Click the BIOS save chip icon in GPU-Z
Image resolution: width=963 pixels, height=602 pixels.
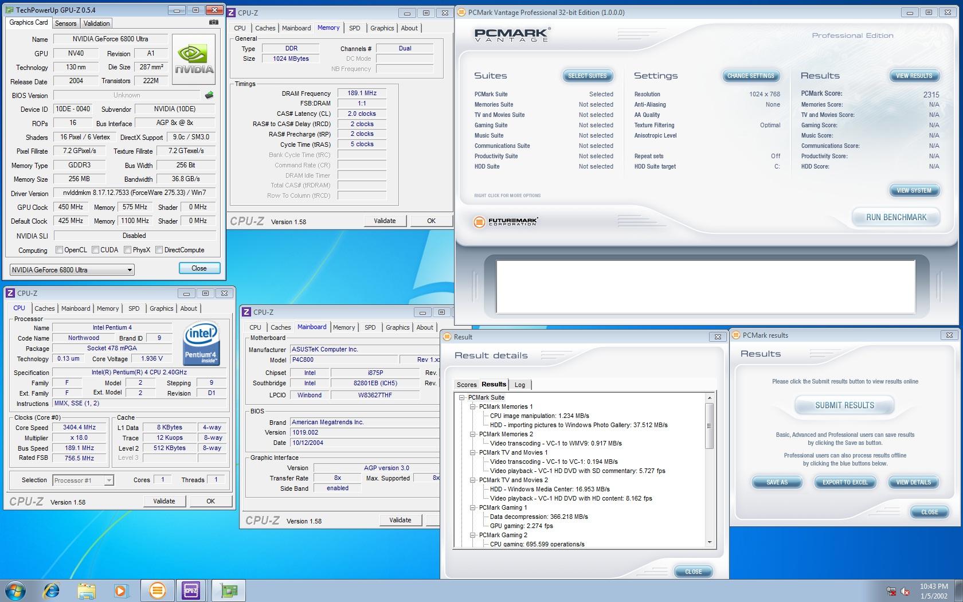point(209,95)
